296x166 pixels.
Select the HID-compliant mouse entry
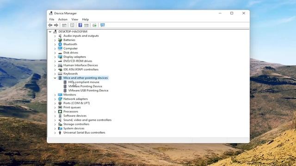[x=84, y=82]
